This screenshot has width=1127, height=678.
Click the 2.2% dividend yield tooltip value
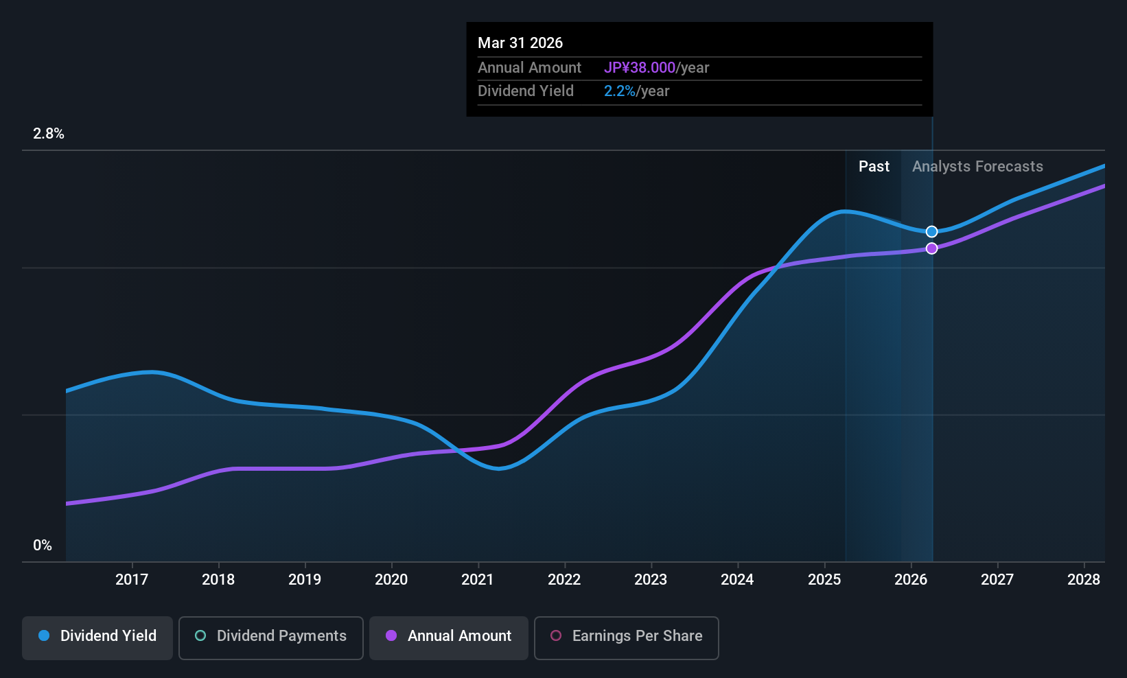pyautogui.click(x=620, y=91)
